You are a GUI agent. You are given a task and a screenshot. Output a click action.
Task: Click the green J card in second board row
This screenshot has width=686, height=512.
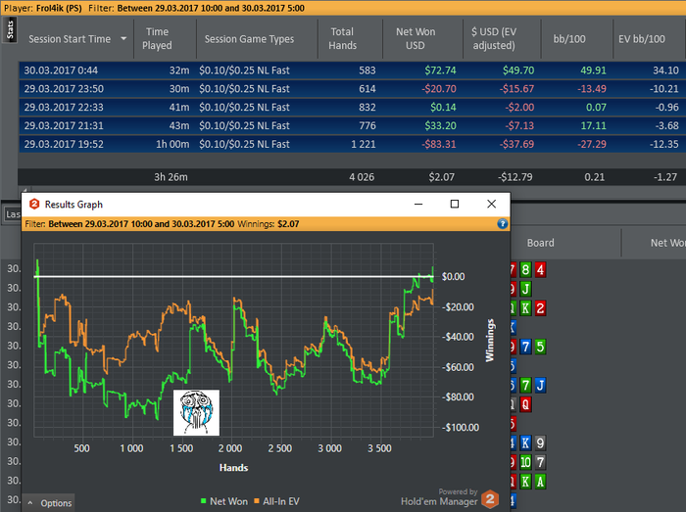click(525, 289)
